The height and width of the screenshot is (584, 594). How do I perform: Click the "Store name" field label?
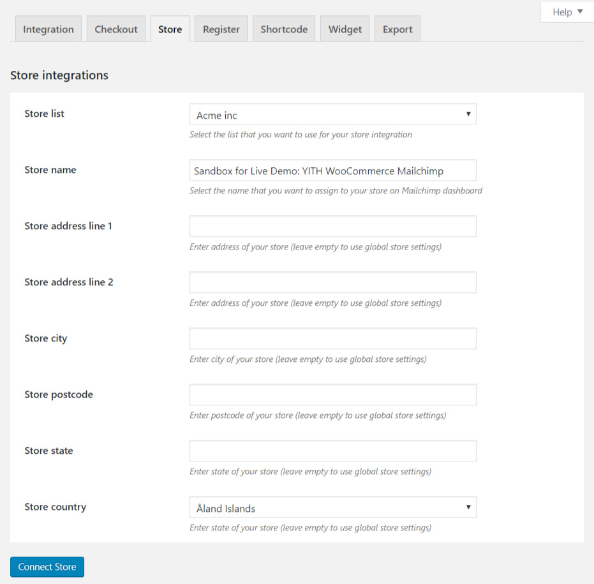tap(50, 170)
